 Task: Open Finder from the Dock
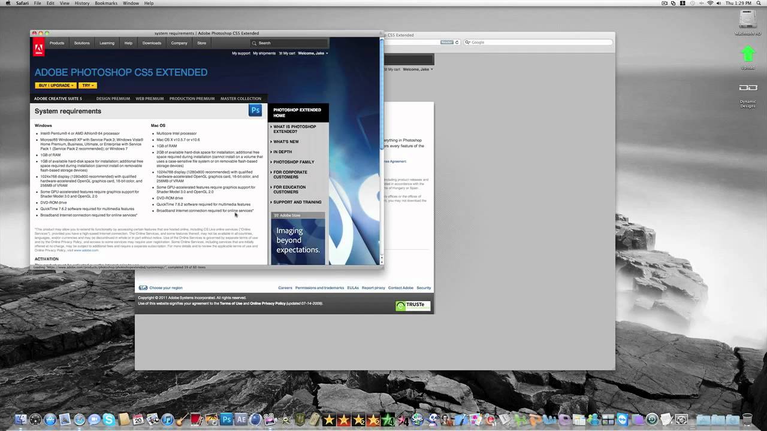click(x=20, y=420)
